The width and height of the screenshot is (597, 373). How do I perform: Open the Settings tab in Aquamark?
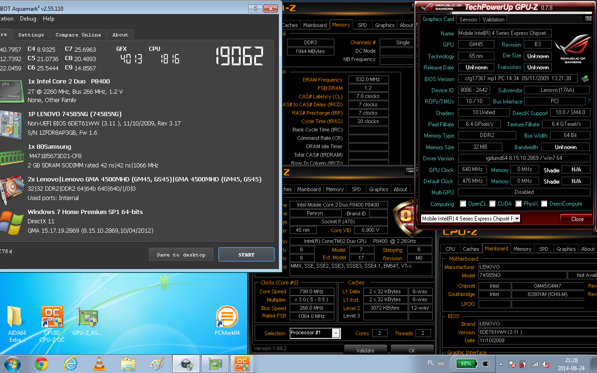click(x=31, y=35)
